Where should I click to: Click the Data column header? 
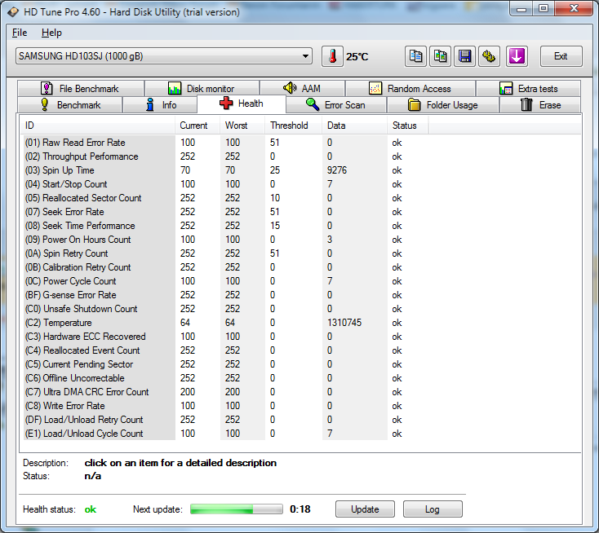pyautogui.click(x=354, y=126)
